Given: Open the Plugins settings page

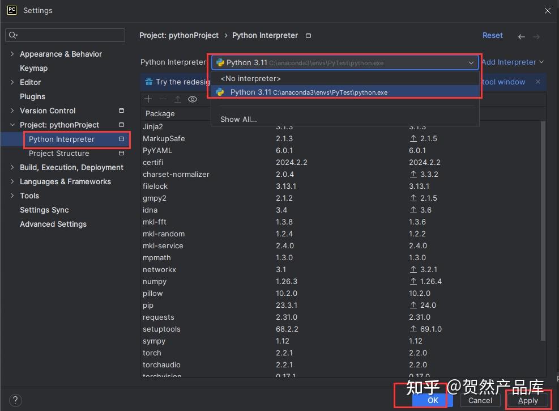Looking at the screenshot, I should [32, 97].
